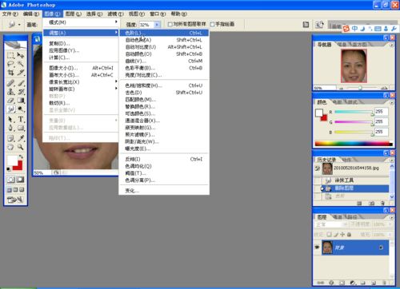Select the Shape tool
This screenshot has height=289, width=400.
coord(21,128)
